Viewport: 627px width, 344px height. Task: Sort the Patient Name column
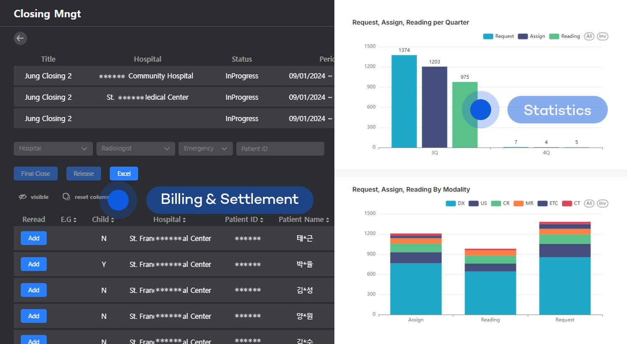(328, 220)
